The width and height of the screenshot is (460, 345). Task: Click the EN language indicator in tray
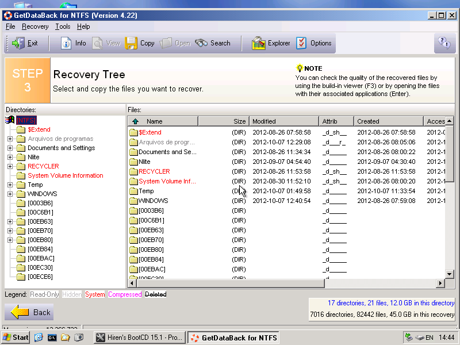tap(430, 338)
